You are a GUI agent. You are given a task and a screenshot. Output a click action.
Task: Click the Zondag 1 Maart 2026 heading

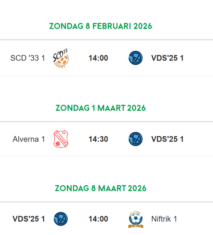101,108
